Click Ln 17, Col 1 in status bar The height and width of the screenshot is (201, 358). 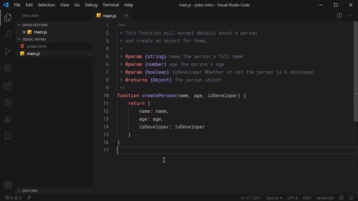251,198
